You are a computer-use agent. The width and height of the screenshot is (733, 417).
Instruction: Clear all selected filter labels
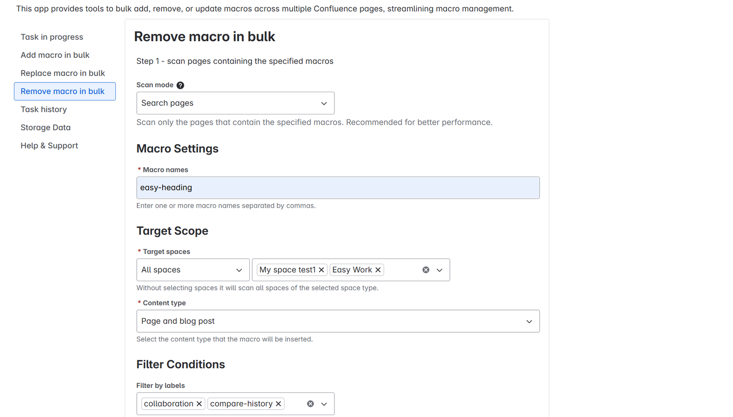[x=310, y=404]
